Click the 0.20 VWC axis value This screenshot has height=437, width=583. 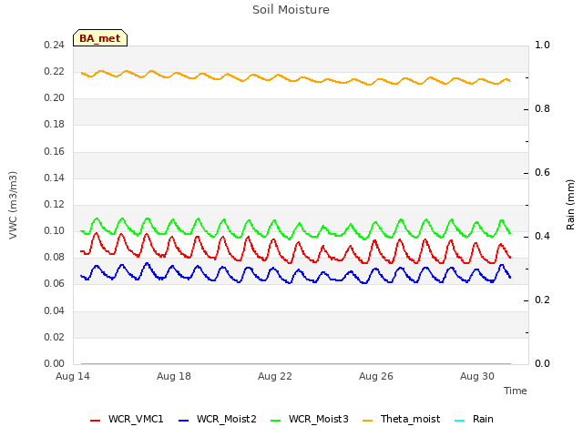(x=55, y=98)
